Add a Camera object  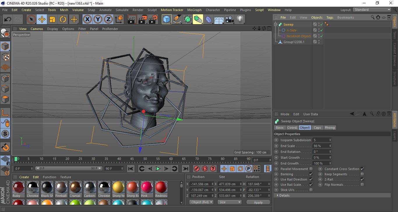coord(230,20)
